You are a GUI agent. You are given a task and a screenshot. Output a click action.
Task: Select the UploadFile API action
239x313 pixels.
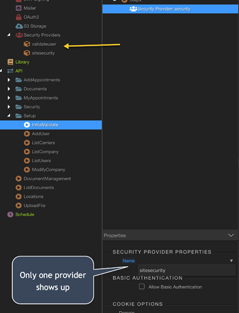31,205
